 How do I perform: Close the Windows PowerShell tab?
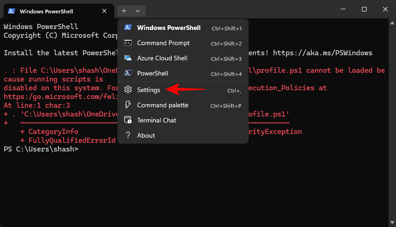tap(105, 11)
